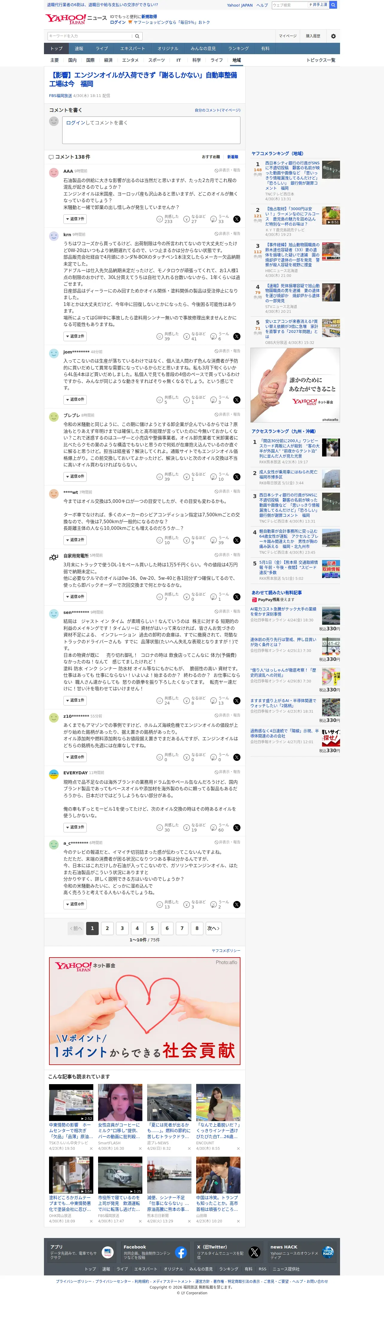The width and height of the screenshot is (384, 1329).
Task: Expand 返信3件 under EVERYDAY's comment
Action: click(x=75, y=828)
